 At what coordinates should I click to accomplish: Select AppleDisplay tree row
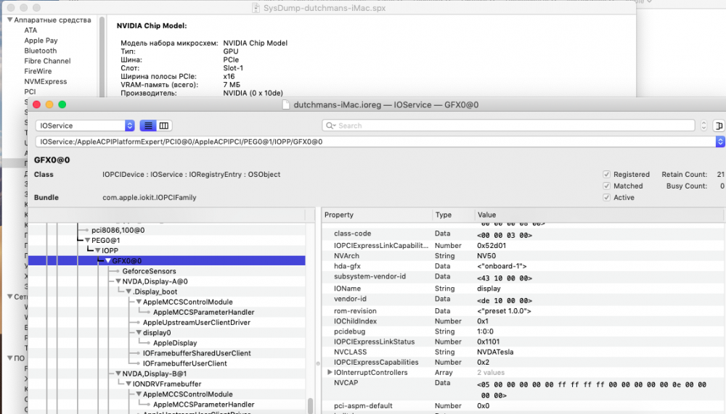[175, 343]
